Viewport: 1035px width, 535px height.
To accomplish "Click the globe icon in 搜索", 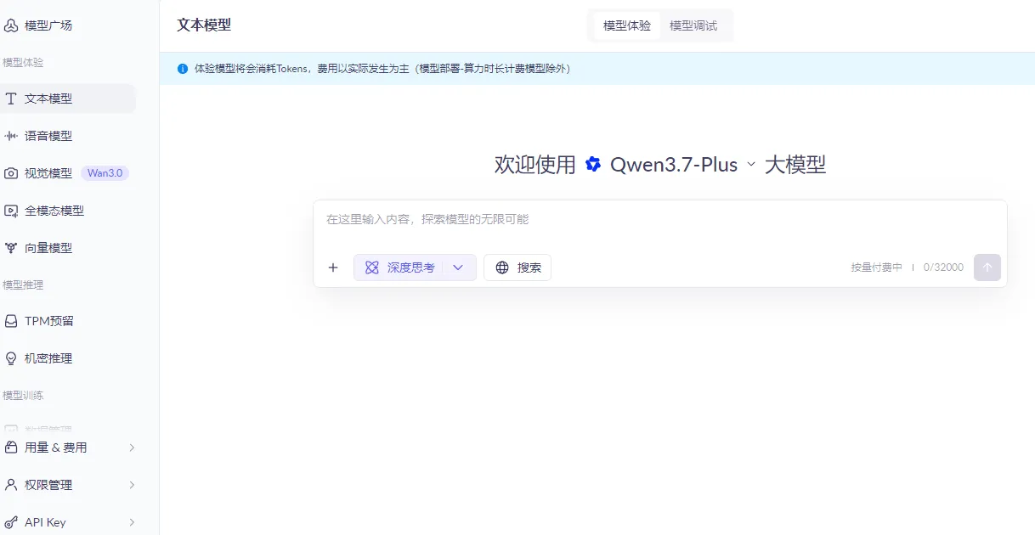I will 502,267.
